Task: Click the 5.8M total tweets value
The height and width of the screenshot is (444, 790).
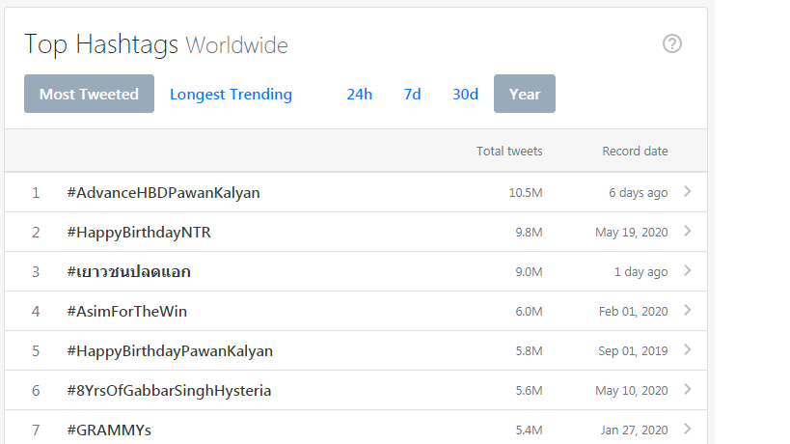Action: point(529,350)
